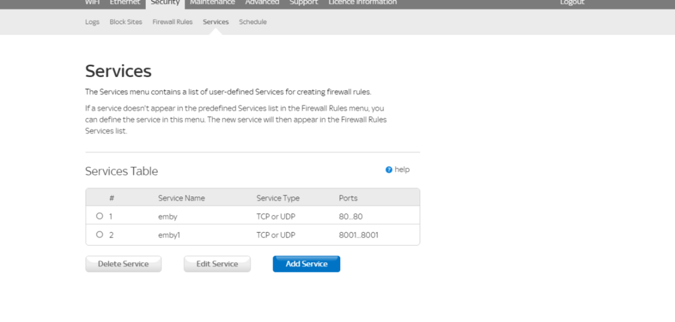Open the Schedule page
675x322 pixels.
pos(252,22)
